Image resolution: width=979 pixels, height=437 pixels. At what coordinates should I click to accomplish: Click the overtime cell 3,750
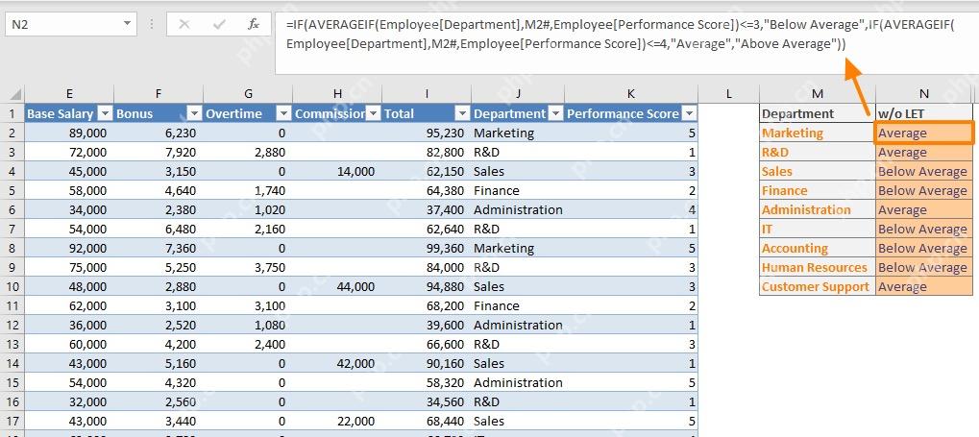click(x=248, y=267)
